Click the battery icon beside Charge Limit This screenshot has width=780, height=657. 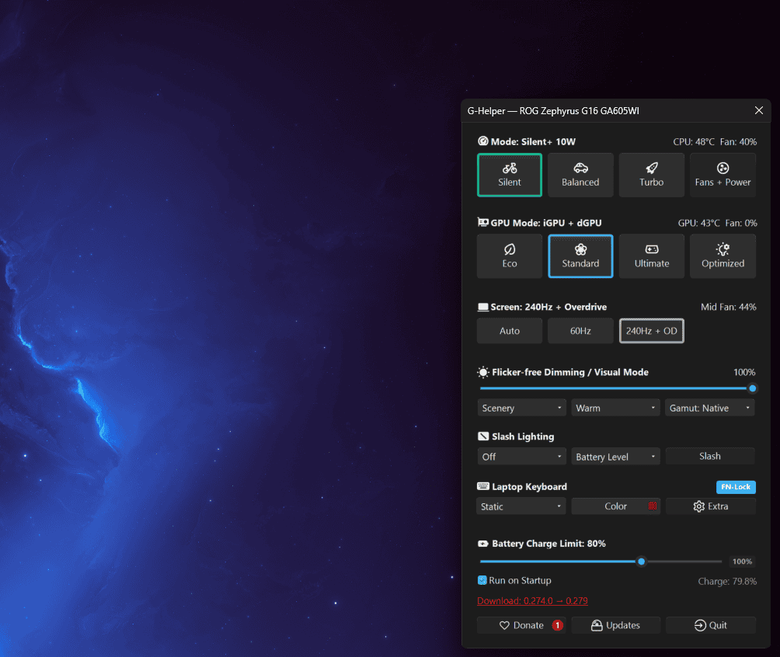click(x=483, y=544)
